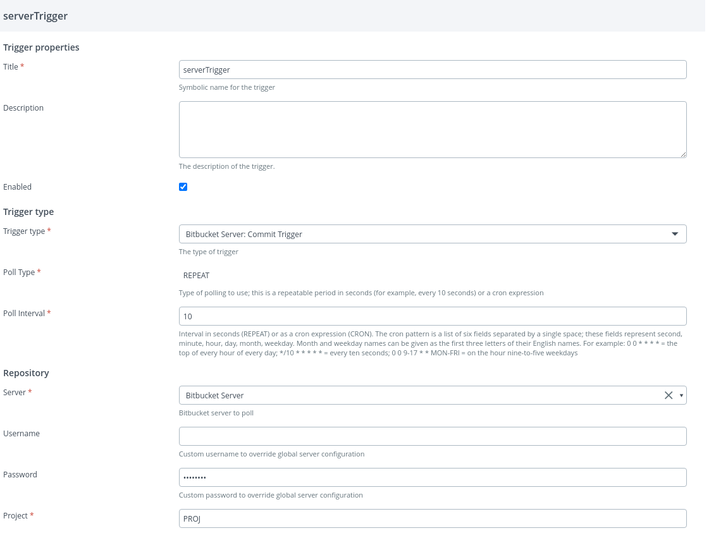Screen dimensions: 709x533
Task: Select the Project field containing PROJ
Action: pyautogui.click(x=433, y=518)
